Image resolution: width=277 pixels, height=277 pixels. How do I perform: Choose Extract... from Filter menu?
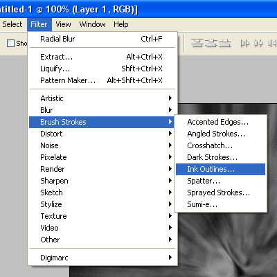pos(102,57)
